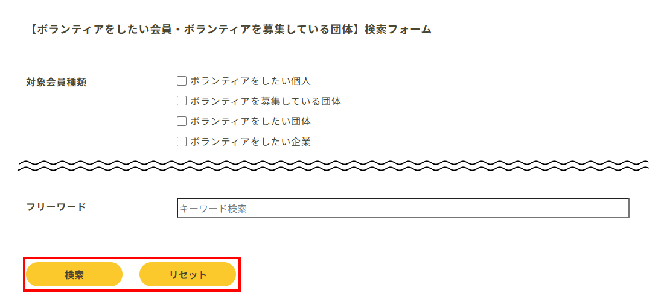This screenshot has width=664, height=302.
Task: Click the gray line above フリーワード
Action: [327, 183]
